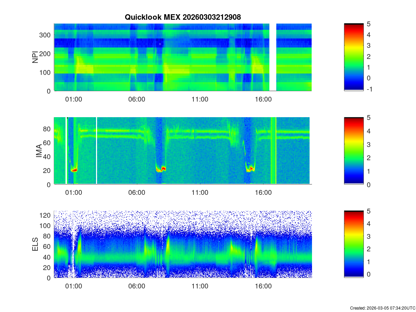The image size is (416, 312).
Task: Click the thin white gap near 03:00 in IMA panel
Action: coord(96,151)
